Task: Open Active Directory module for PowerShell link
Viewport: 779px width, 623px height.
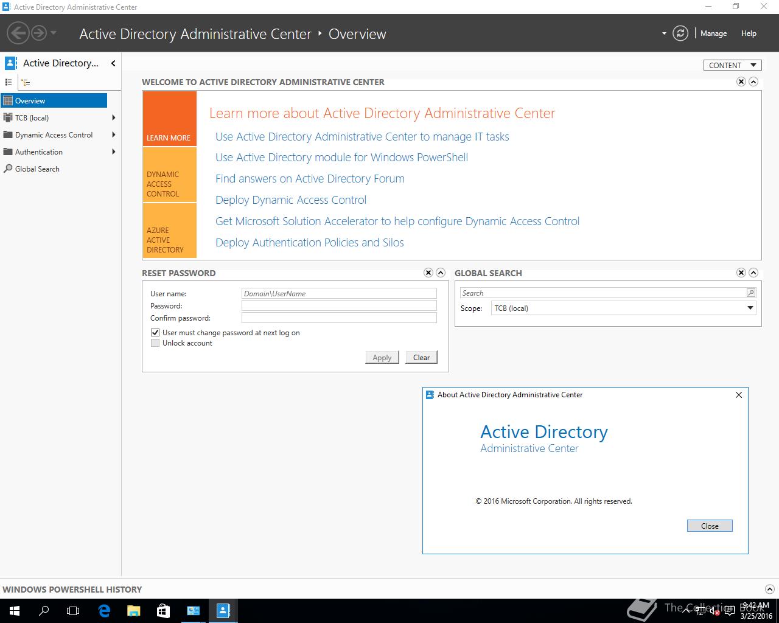Action: tap(341, 158)
